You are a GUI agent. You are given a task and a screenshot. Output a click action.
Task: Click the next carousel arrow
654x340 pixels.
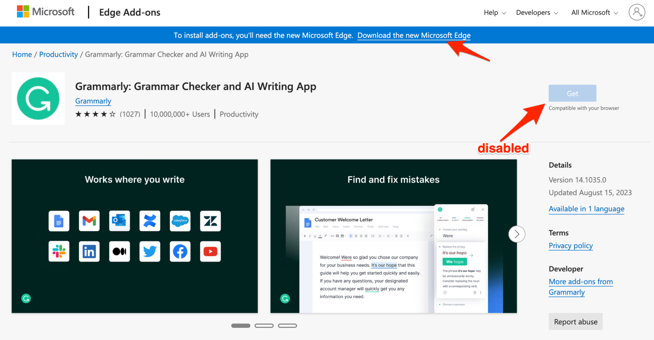[516, 234]
